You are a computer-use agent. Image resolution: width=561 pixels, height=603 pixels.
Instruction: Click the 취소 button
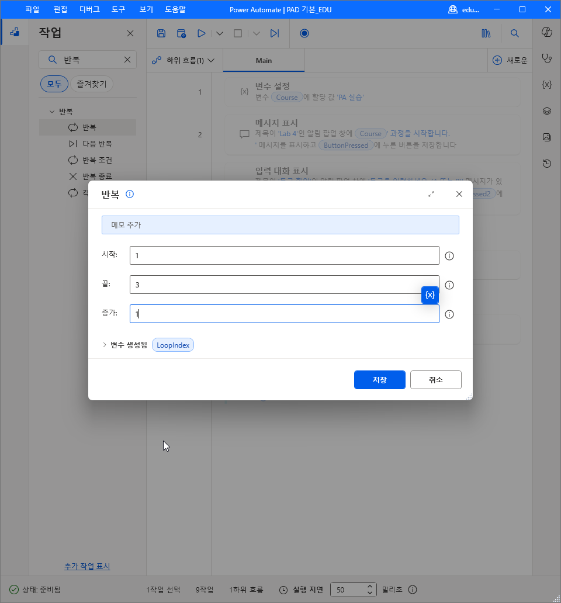(x=435, y=380)
